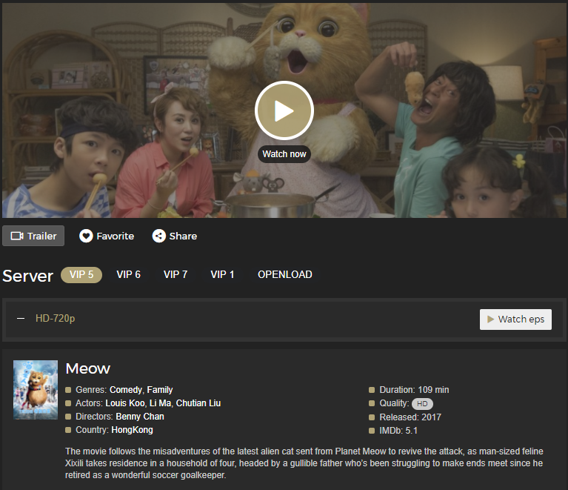Open the Meow movie poster thumbnail
Image resolution: width=568 pixels, height=490 pixels.
[x=36, y=390]
